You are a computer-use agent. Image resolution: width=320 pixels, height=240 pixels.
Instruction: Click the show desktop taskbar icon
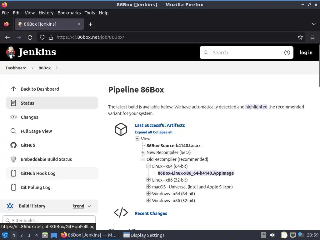[x=54, y=235]
